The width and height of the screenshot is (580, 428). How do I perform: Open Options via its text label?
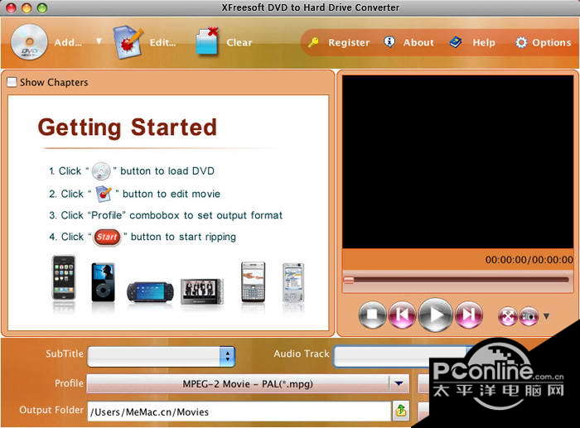(552, 43)
